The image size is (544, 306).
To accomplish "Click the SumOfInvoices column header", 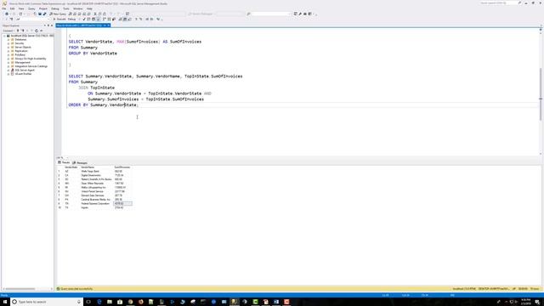I will (x=122, y=167).
